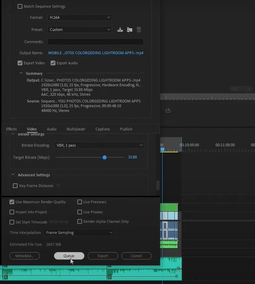Click the Target Bitrate slider handle
The height and width of the screenshot is (284, 255).
tap(104, 157)
